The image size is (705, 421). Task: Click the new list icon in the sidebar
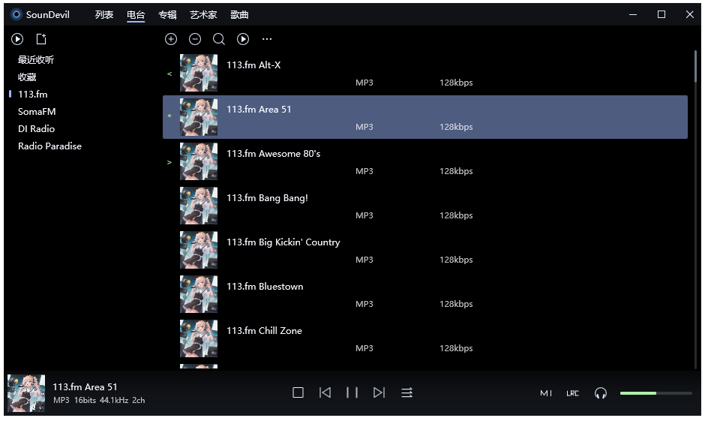click(41, 39)
